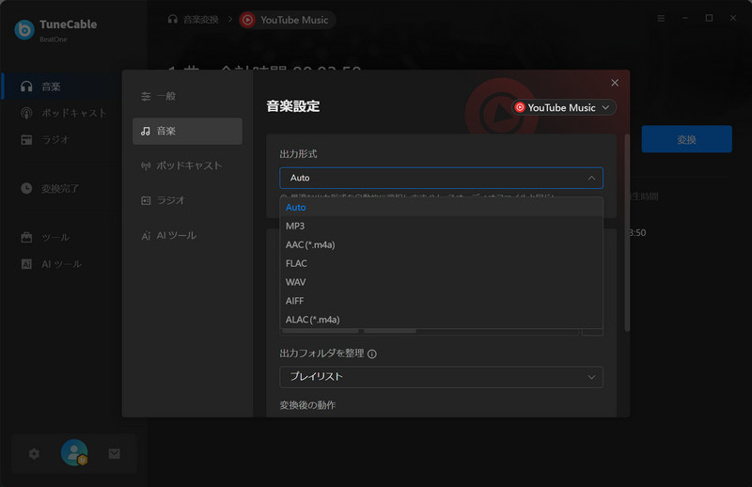
Task: Open ラジオ settings tab in dialog
Action: [187, 200]
